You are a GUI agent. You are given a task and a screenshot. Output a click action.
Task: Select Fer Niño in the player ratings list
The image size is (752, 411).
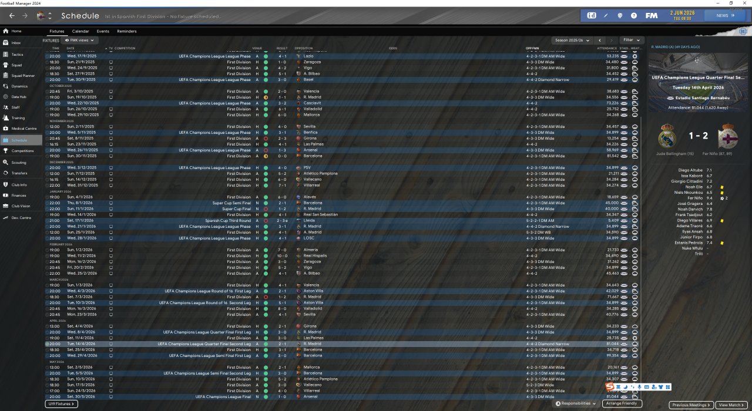click(x=696, y=198)
